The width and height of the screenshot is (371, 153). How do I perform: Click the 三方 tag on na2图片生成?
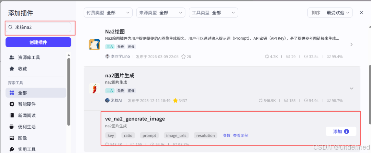(110, 91)
